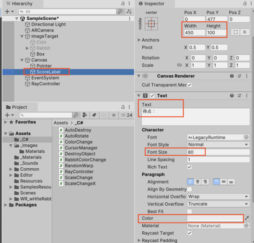
Task: Open the Font Style dropdown
Action: tap(218, 145)
